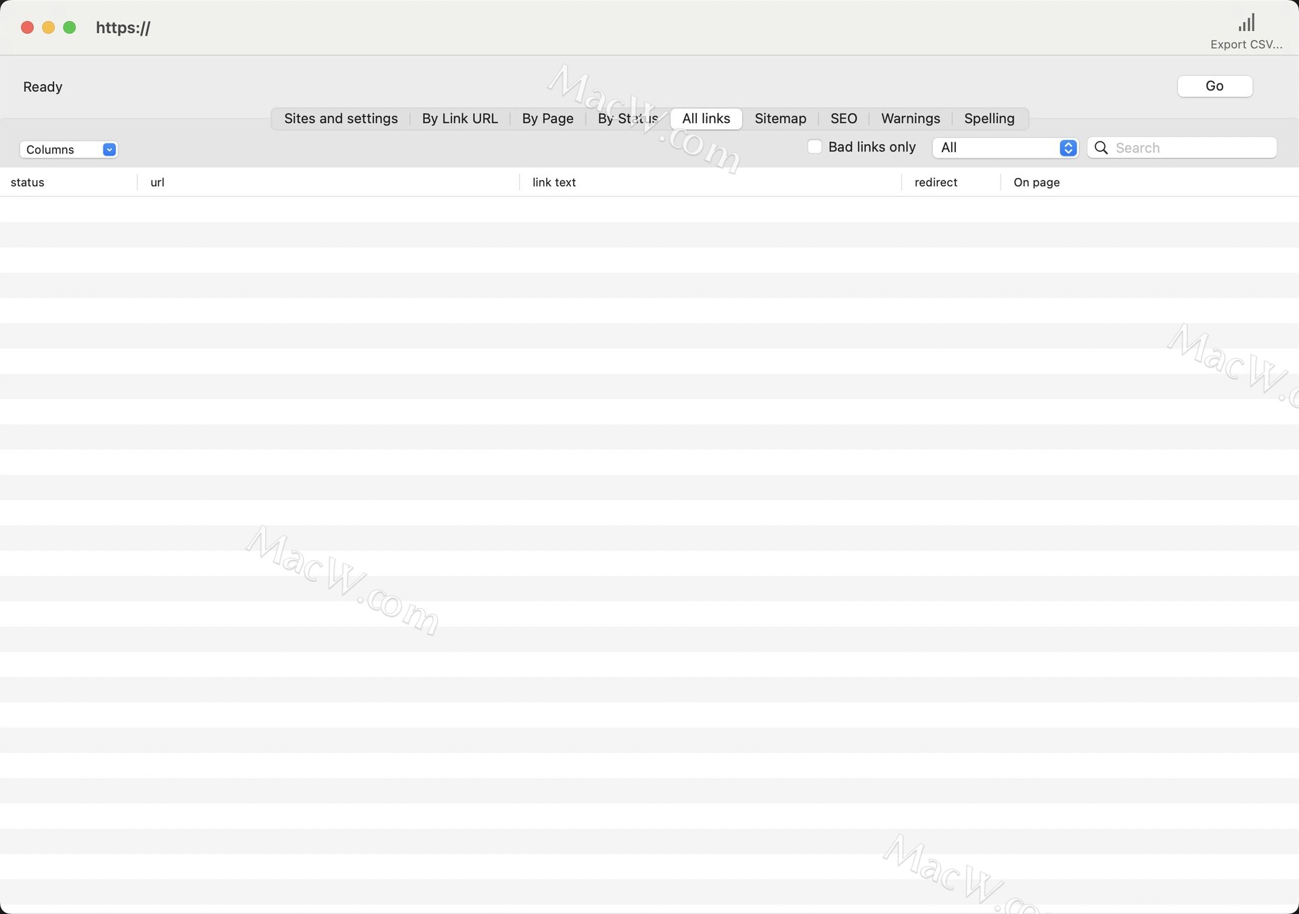1299x914 pixels.
Task: Sort by the link text column header
Action: pyautogui.click(x=710, y=183)
